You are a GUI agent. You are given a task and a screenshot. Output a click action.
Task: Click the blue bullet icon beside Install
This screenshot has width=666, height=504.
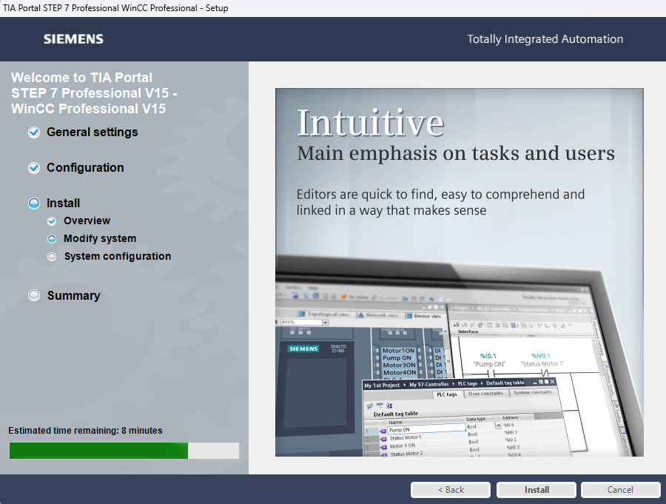click(34, 204)
